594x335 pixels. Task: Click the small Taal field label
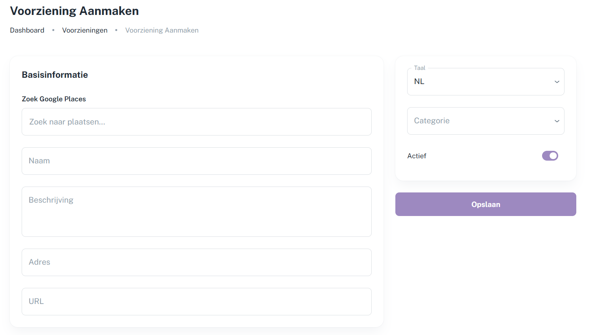(419, 68)
